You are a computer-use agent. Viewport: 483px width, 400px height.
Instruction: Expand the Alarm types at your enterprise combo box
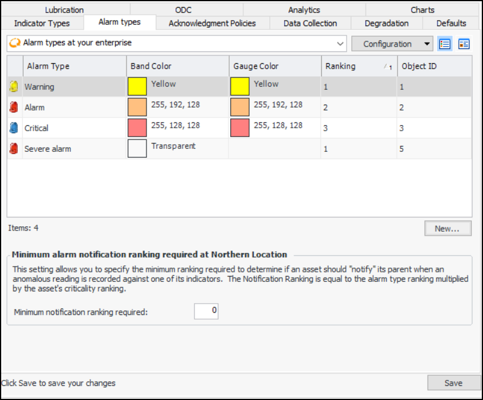point(340,44)
